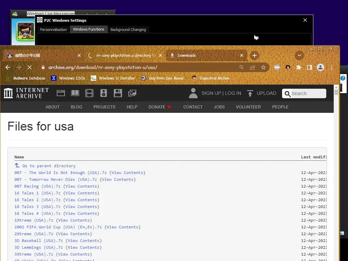Open the Internet Archive software floppy icon
This screenshot has height=261, width=348.
118,93
